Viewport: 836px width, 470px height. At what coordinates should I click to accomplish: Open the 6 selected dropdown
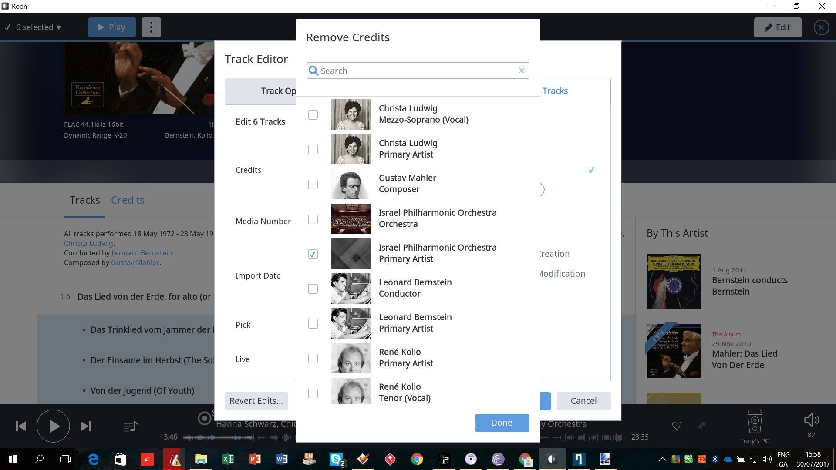click(33, 27)
